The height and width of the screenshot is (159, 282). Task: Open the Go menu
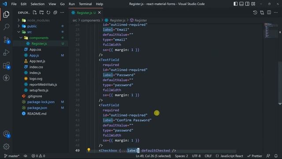coord(62,4)
